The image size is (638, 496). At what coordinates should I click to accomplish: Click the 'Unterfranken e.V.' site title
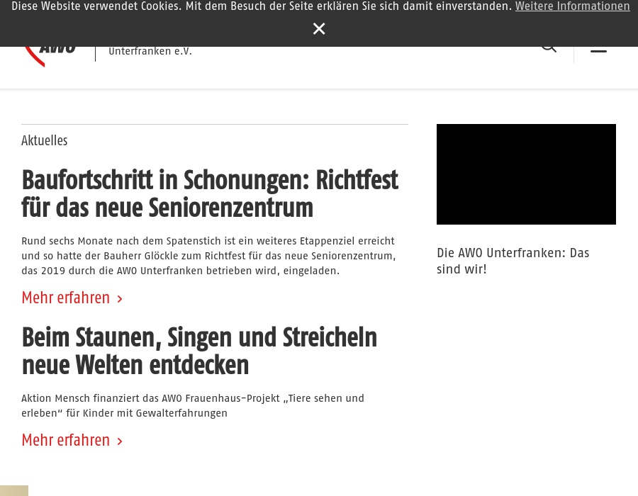coord(150,52)
